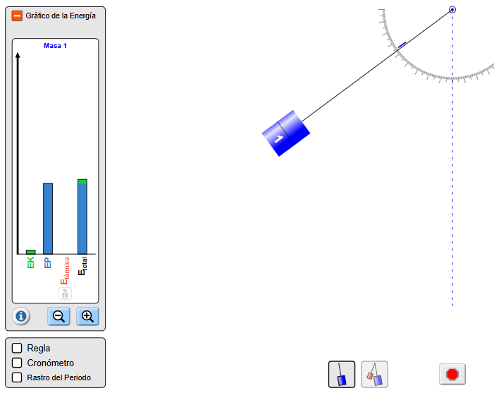This screenshot has width=494, height=393.
Task: Click the E total energy bar
Action: tap(82, 218)
